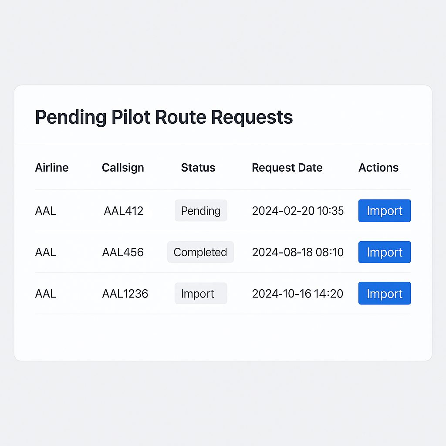Click the Callsign column header

coord(123,168)
